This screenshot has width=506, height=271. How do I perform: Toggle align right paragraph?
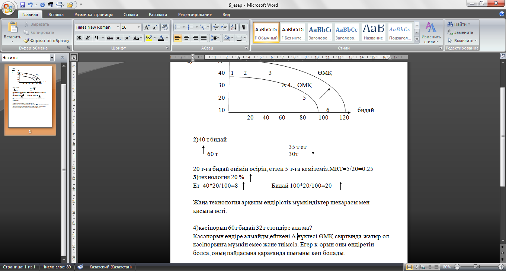tap(195, 38)
